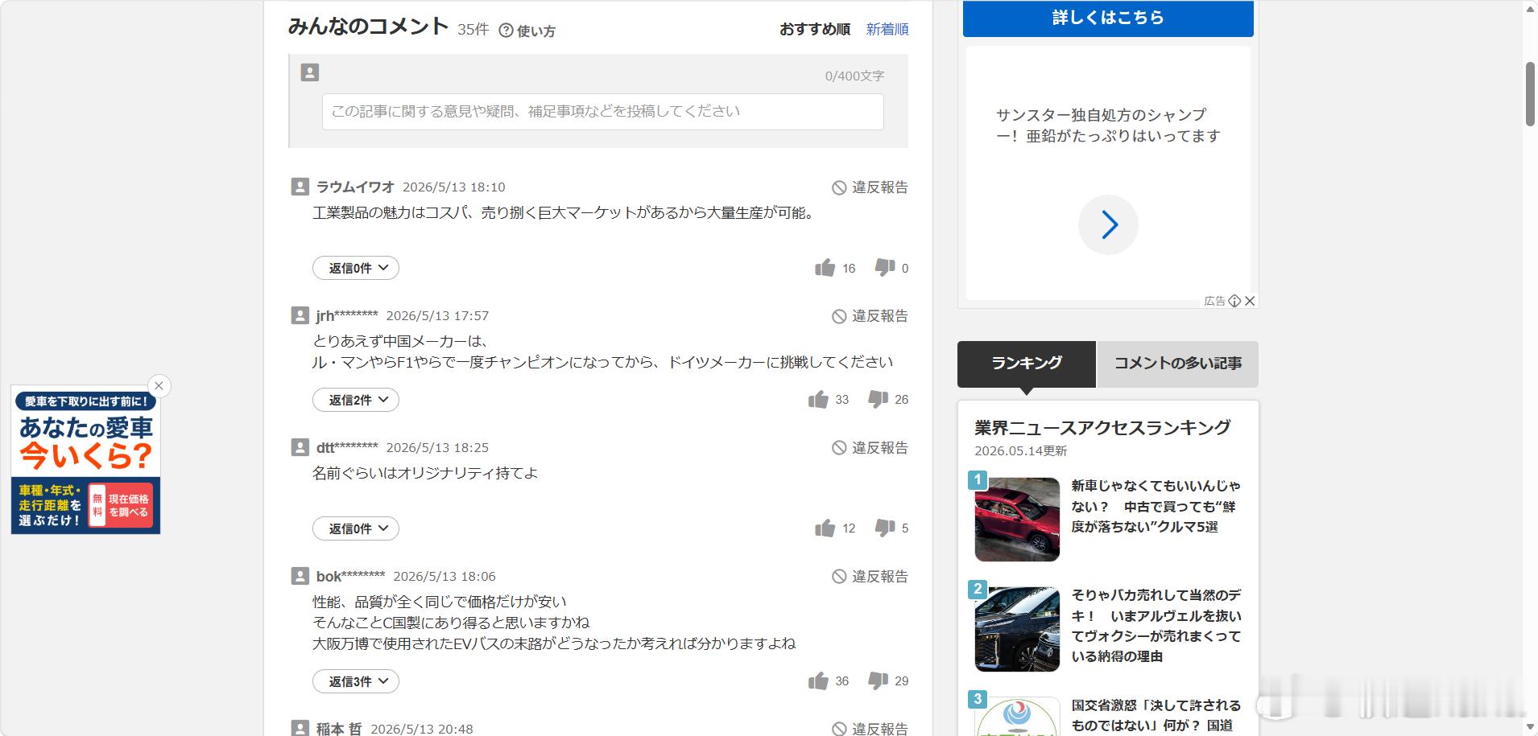Report violation on ラウムイワオ's comment
The height and width of the screenshot is (736, 1538).
[870, 187]
